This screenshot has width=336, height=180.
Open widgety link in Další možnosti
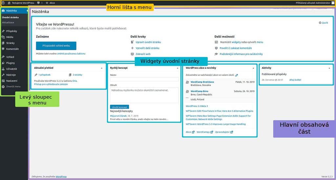[x=236, y=42]
